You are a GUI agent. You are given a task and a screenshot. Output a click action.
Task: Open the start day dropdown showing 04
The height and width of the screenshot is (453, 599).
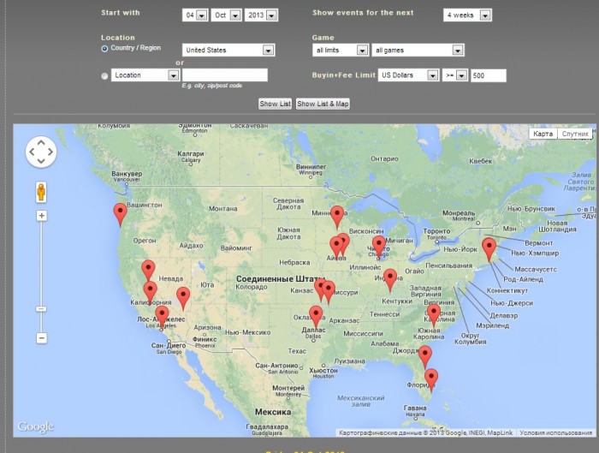pyautogui.click(x=195, y=15)
